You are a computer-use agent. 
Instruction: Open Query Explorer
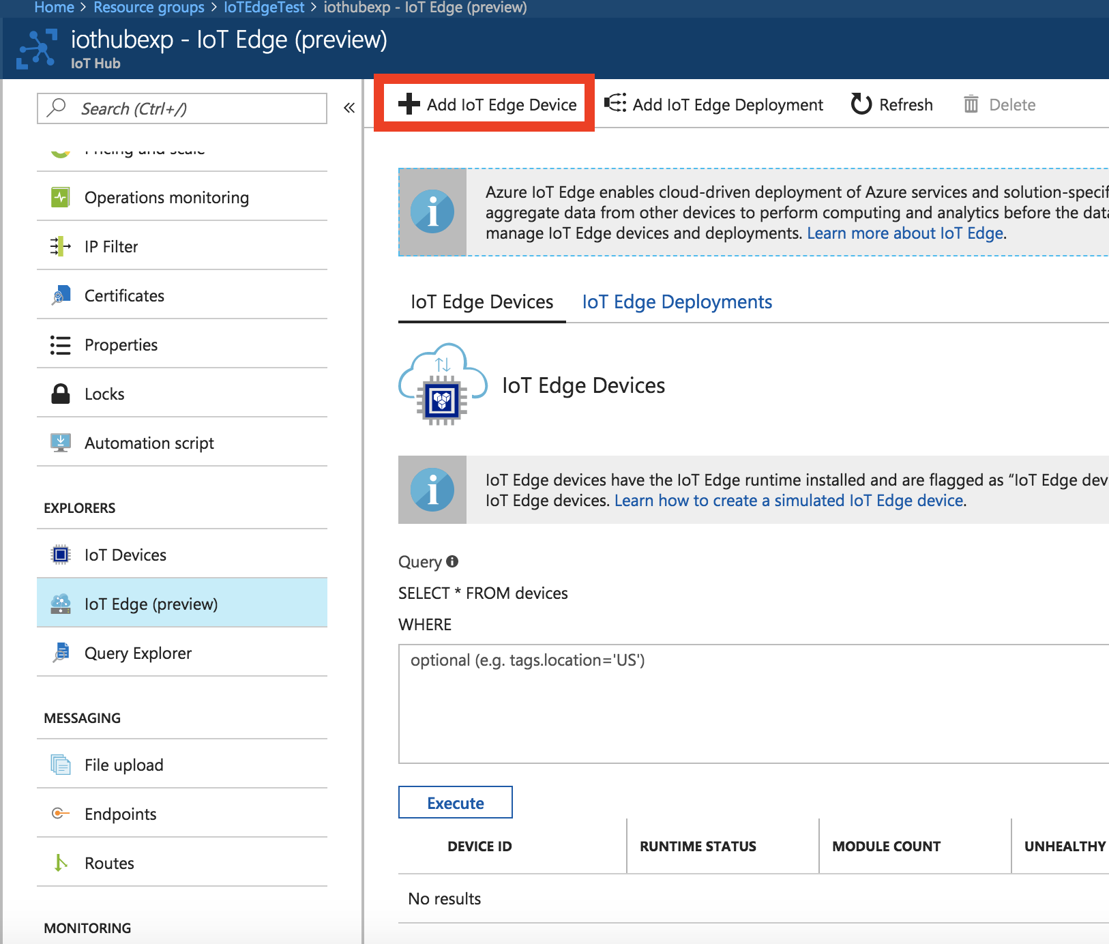click(x=182, y=653)
